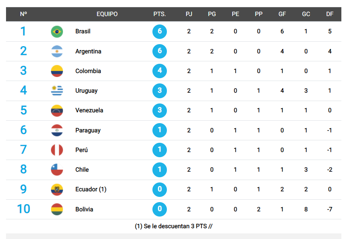Open the Brasil team name
The width and height of the screenshot is (355, 239).
click(83, 31)
